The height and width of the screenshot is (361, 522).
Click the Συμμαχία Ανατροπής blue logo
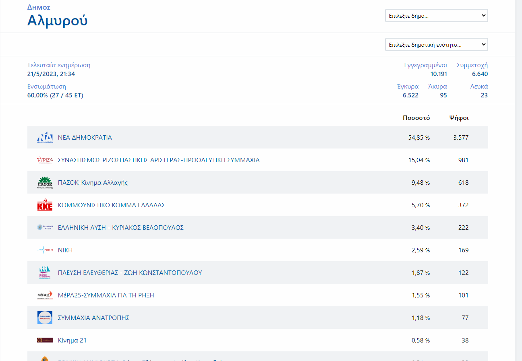point(45,318)
